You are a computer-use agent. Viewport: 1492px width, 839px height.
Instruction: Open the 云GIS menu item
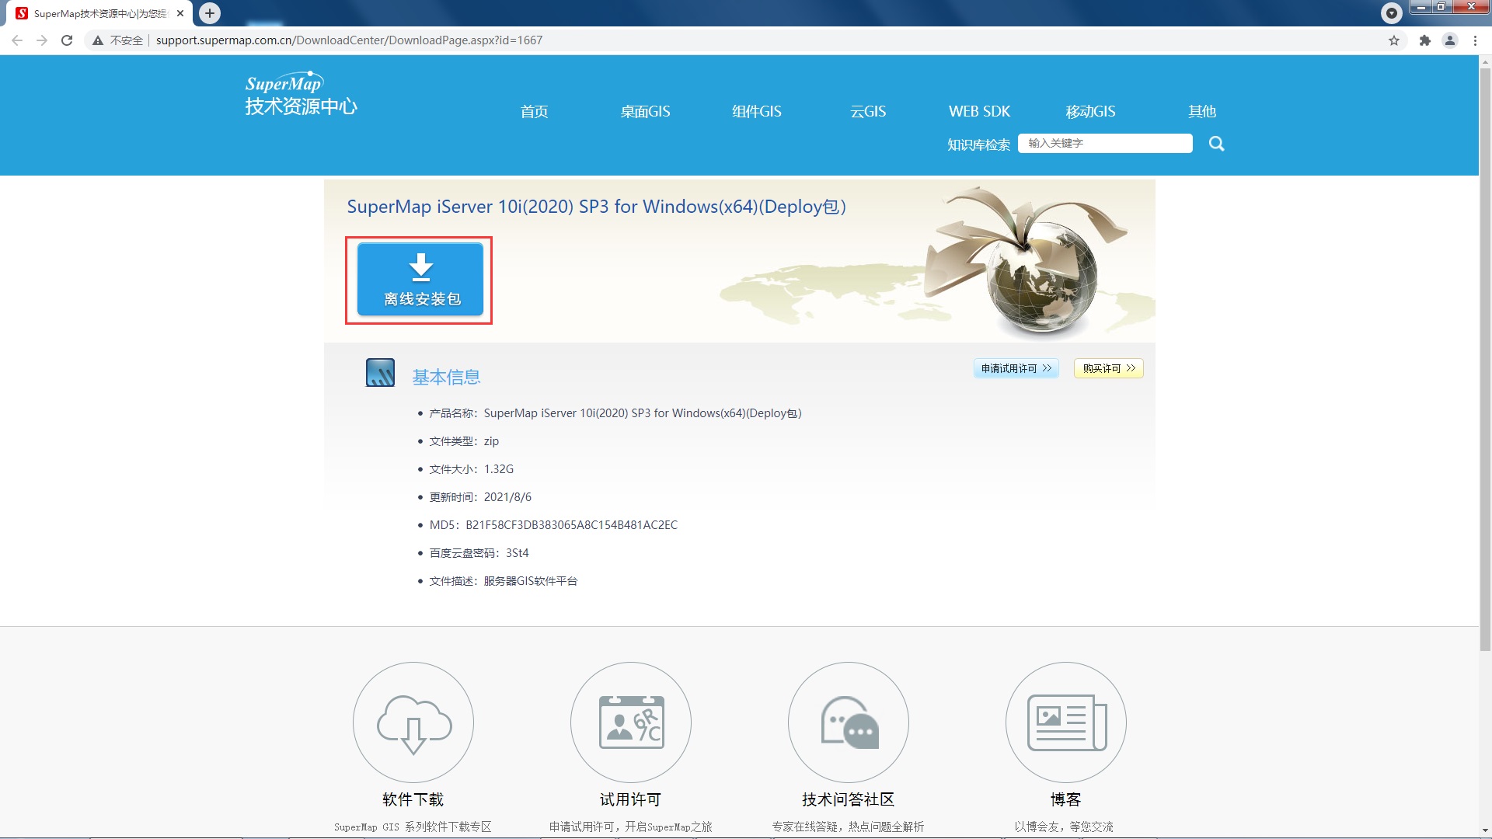coord(868,111)
